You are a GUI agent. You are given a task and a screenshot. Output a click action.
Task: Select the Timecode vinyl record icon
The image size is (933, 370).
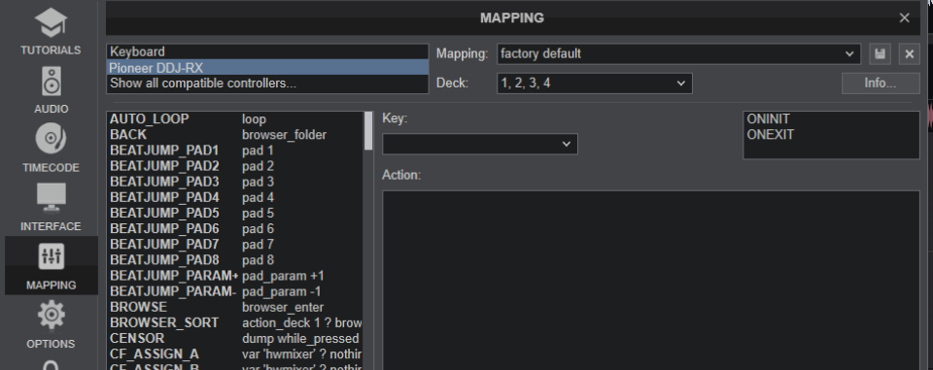pyautogui.click(x=51, y=139)
